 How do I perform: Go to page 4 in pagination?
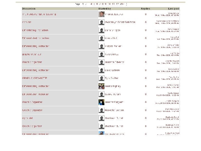click(91, 4)
